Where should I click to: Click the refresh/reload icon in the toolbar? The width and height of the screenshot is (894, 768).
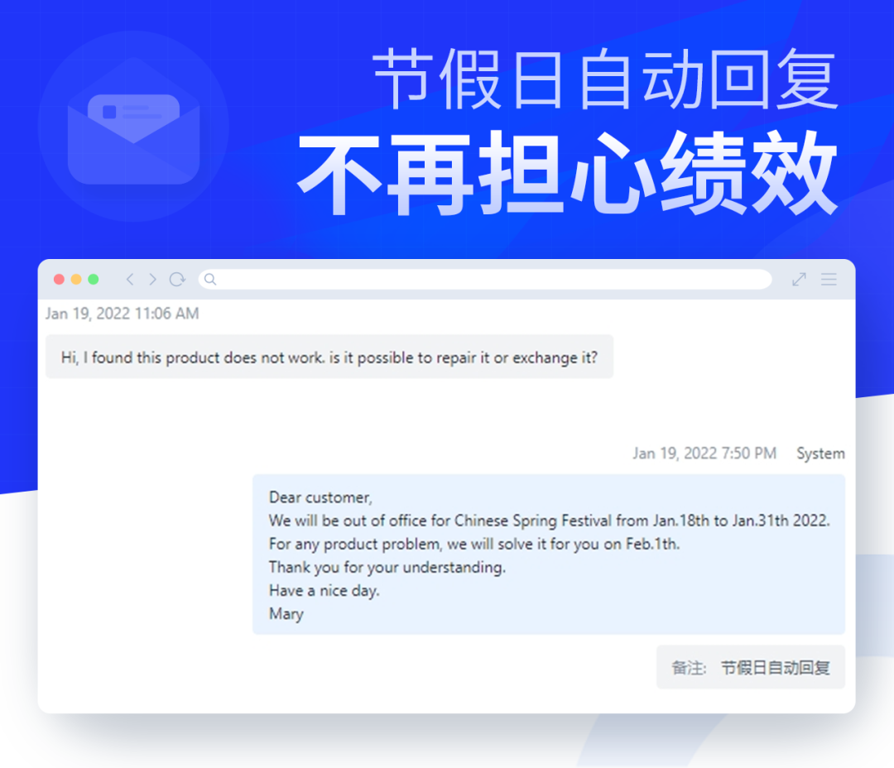click(x=176, y=280)
